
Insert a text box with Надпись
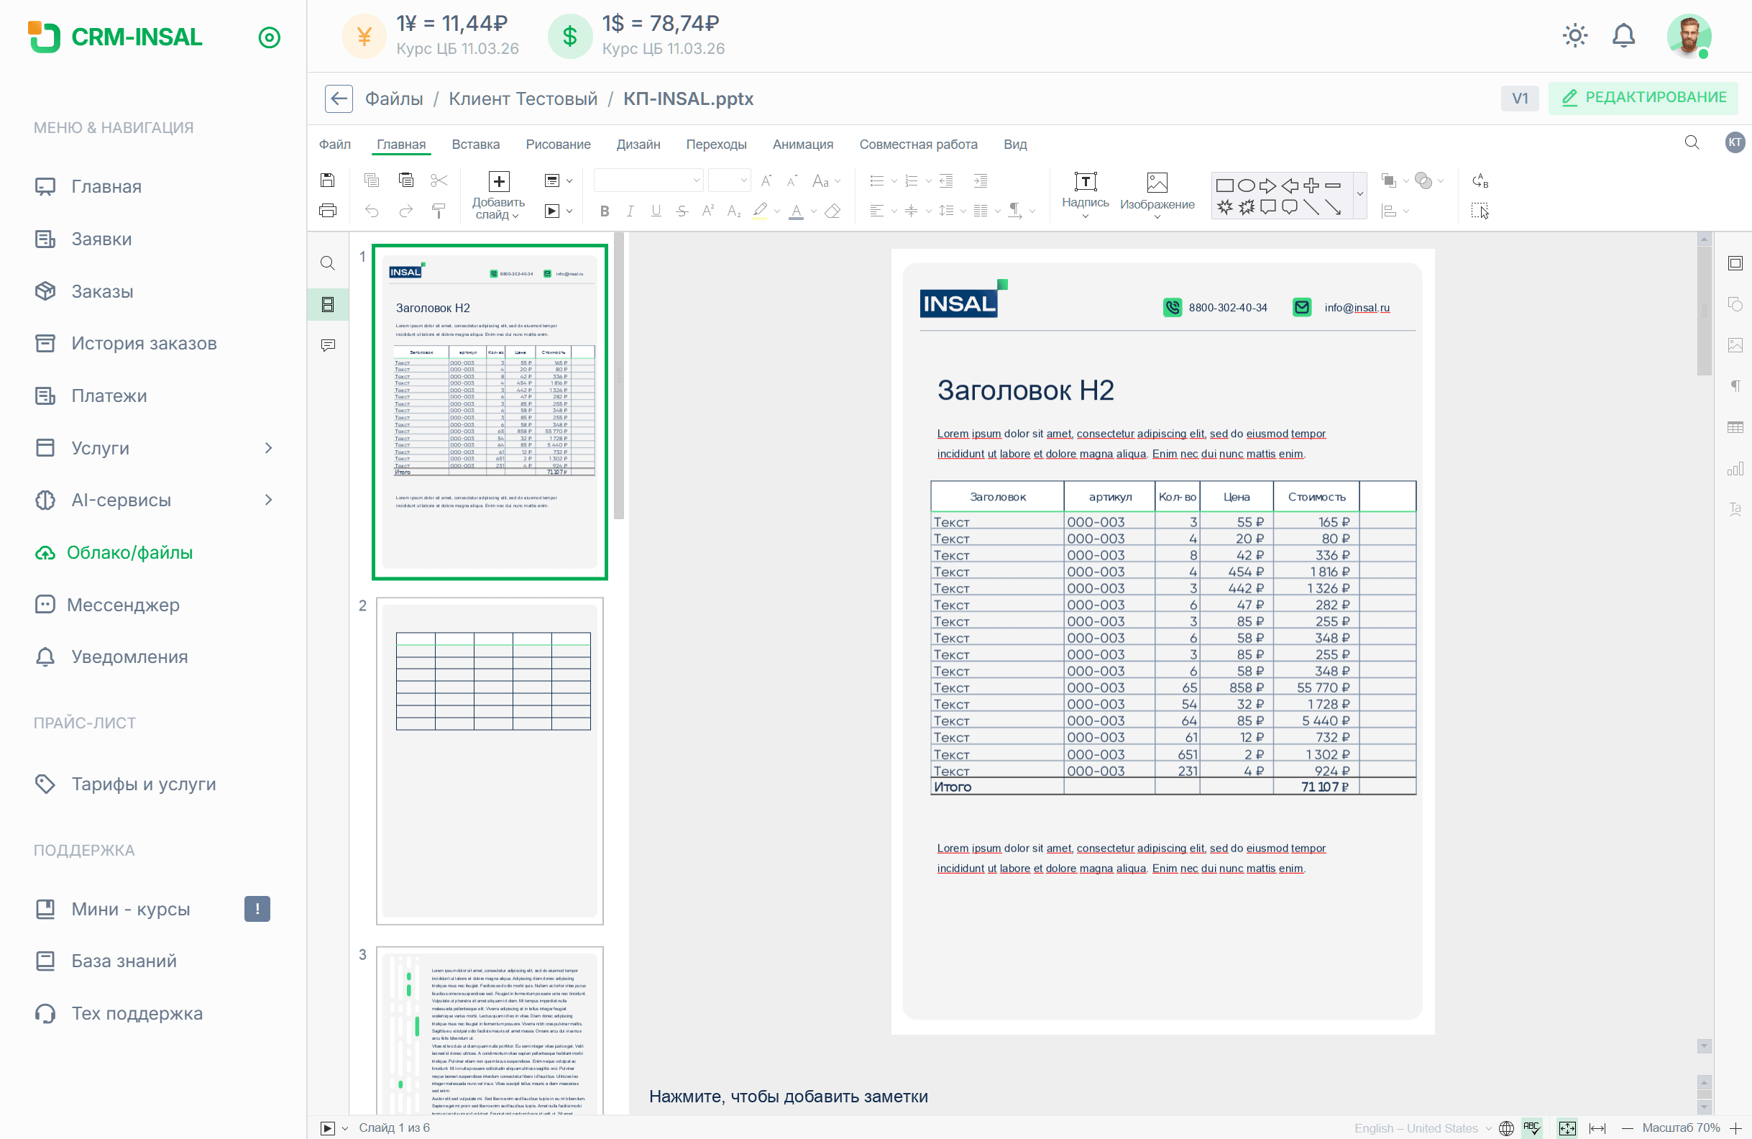point(1085,189)
